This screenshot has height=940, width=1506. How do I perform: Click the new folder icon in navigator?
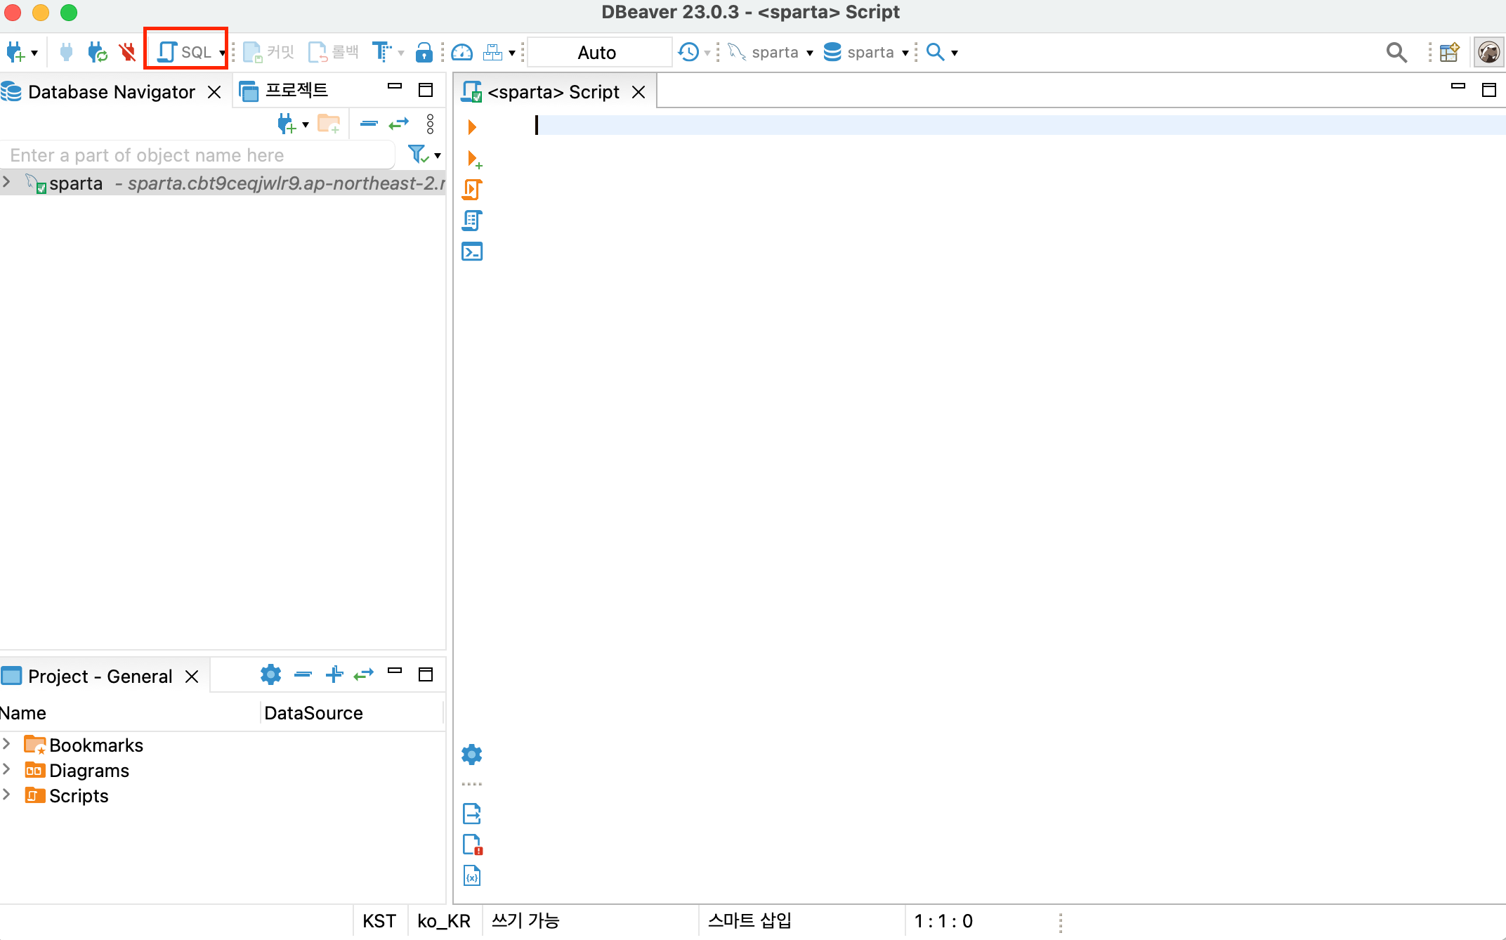pos(329,124)
